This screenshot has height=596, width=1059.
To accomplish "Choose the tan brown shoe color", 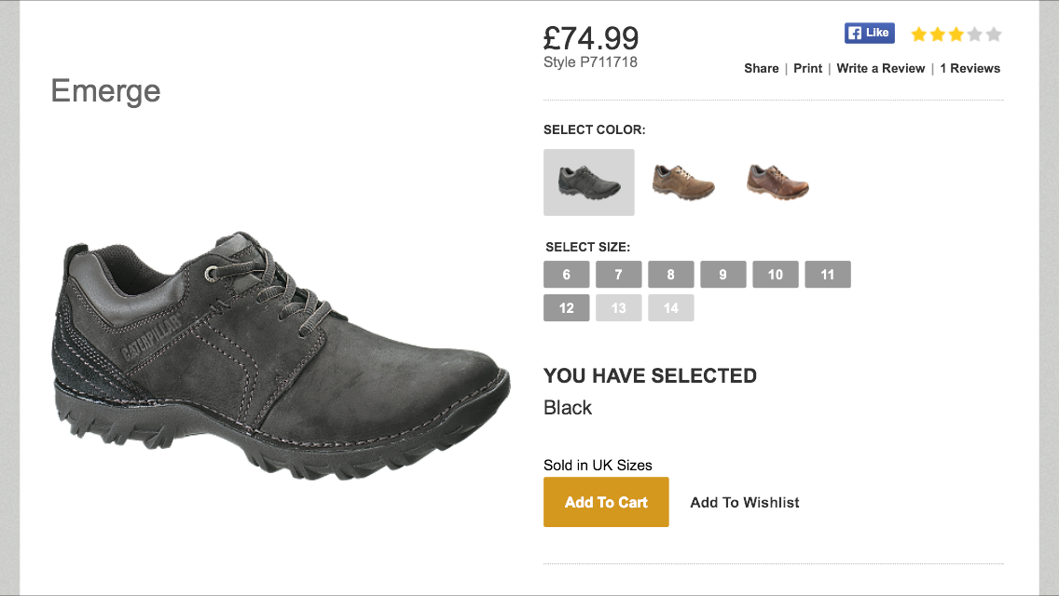I will 683,181.
